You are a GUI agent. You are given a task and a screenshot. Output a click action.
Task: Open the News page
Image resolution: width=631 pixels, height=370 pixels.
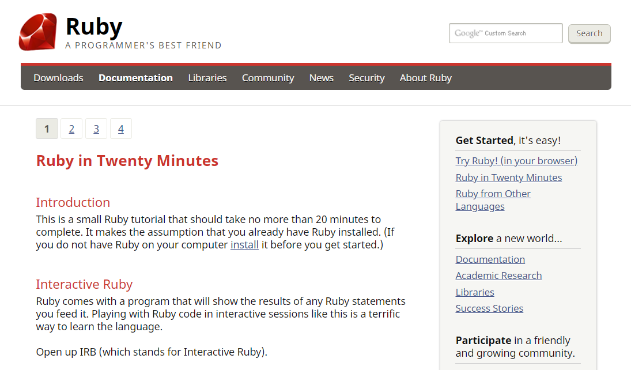[321, 77]
